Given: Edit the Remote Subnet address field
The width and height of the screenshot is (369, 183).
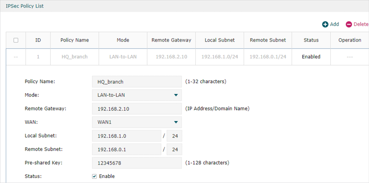Looking at the screenshot, I should click(x=127, y=149).
